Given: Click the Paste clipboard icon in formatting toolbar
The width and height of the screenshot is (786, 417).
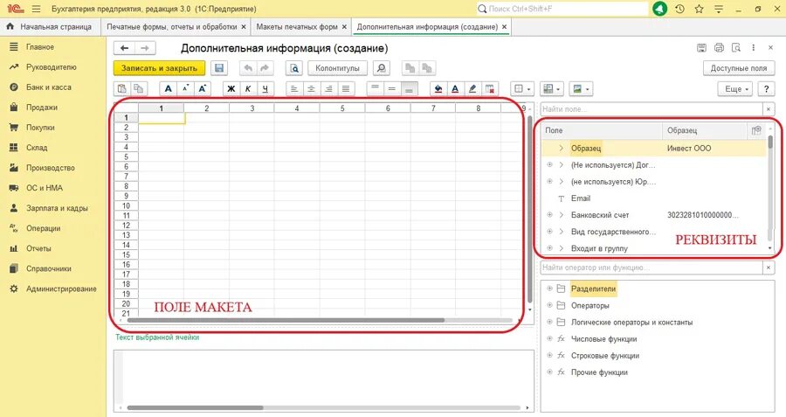Looking at the screenshot, I should tap(121, 89).
